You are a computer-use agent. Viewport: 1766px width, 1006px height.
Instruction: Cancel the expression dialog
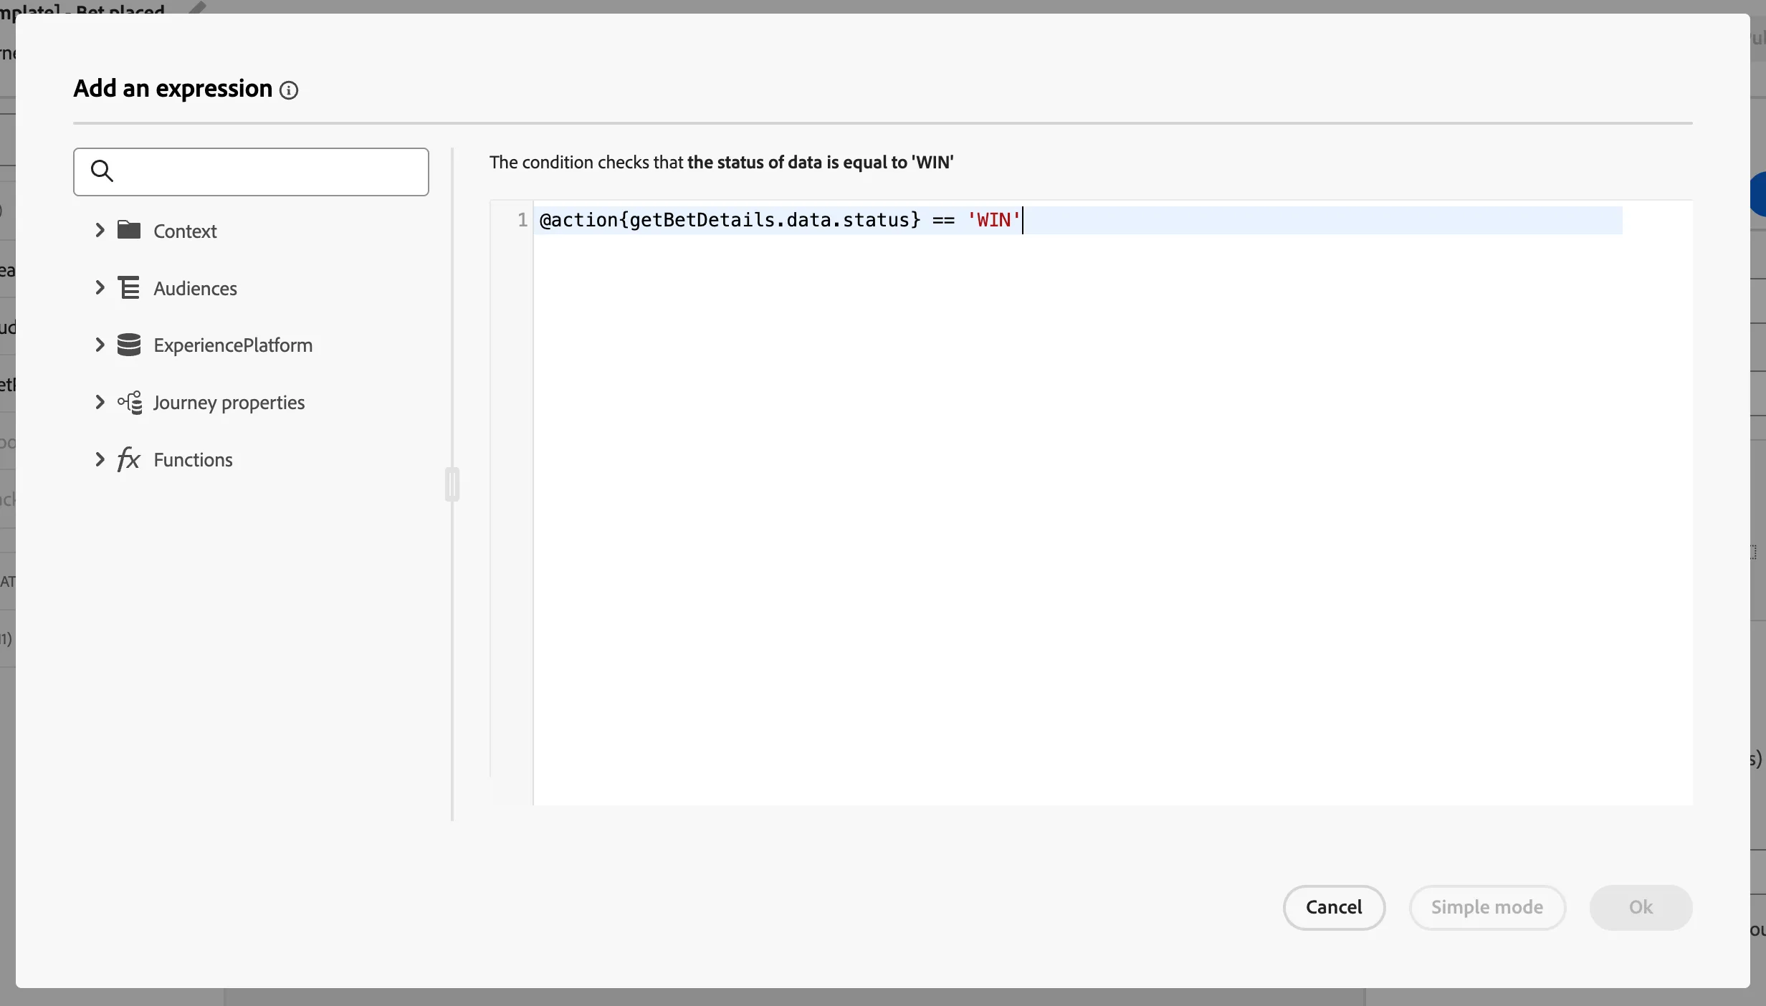[x=1334, y=907]
